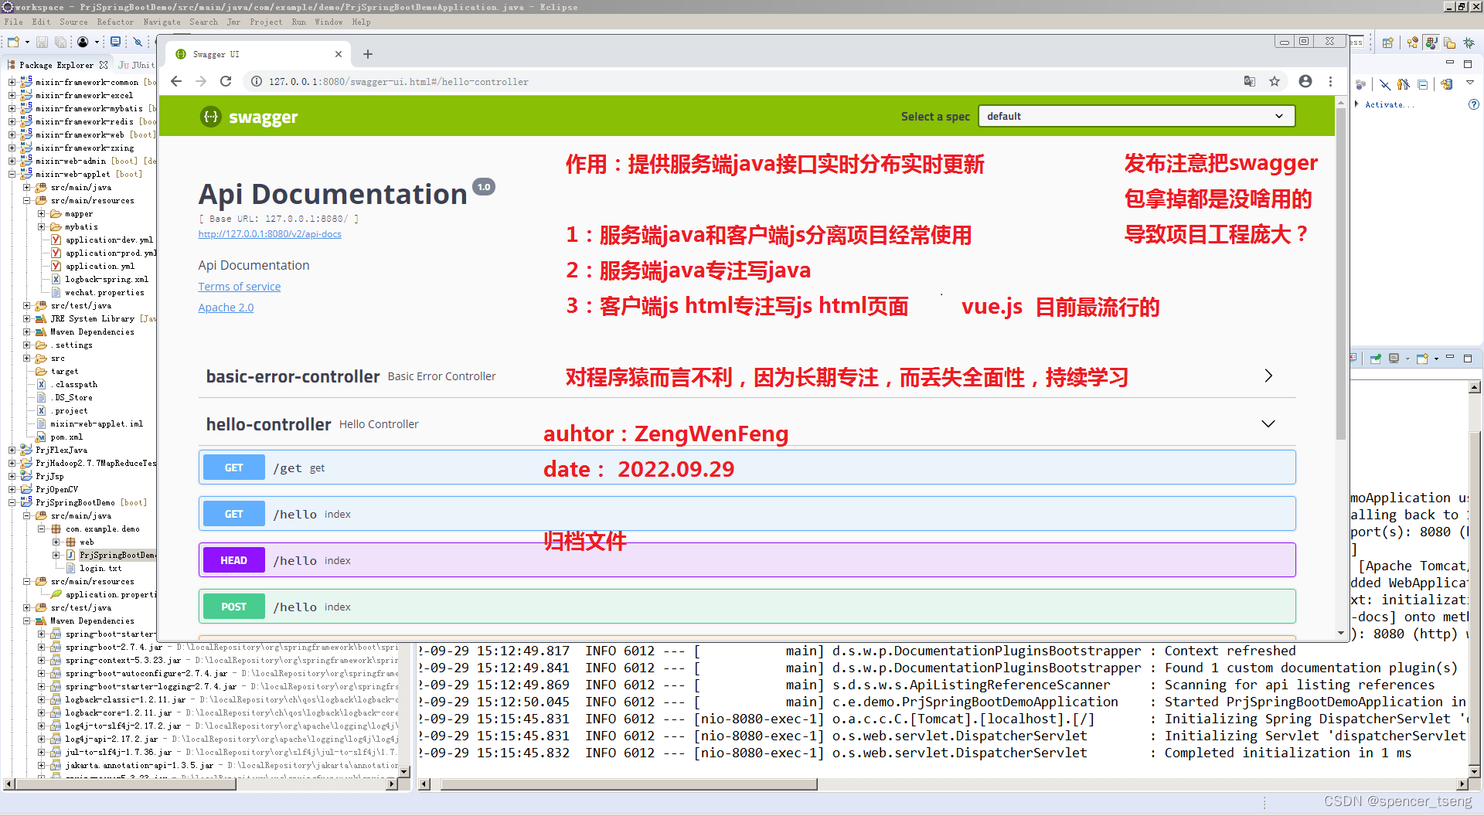Collapse the hello-controller section chevron

(x=1268, y=423)
